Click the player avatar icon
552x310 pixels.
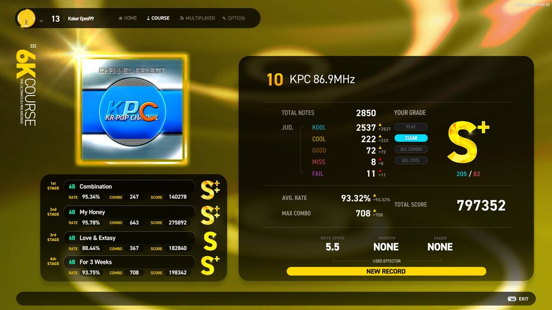26,18
